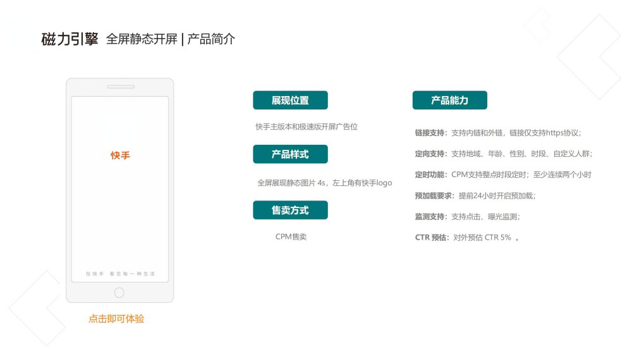Click the 预加载要求 line about 提前24小时

(476, 196)
